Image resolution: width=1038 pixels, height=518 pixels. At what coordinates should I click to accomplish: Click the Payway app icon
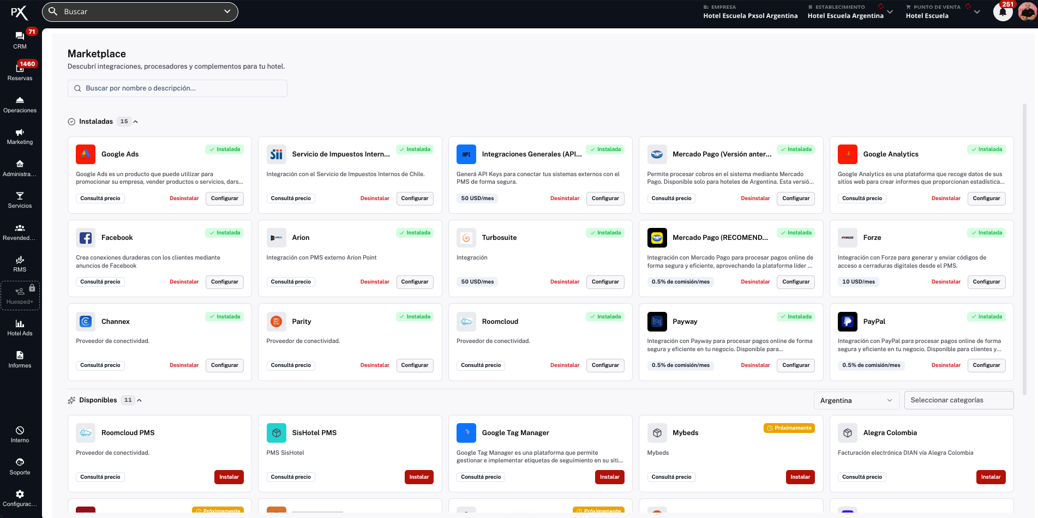point(657,322)
